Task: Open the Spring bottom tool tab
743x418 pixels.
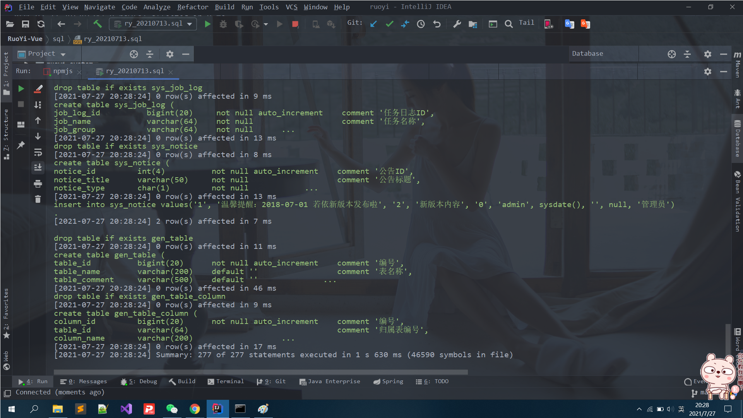Action: pos(388,382)
